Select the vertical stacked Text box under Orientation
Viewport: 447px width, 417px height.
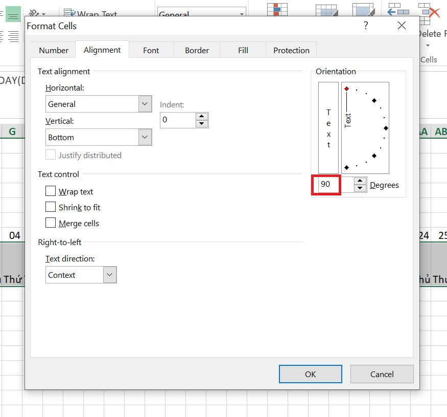tap(327, 127)
